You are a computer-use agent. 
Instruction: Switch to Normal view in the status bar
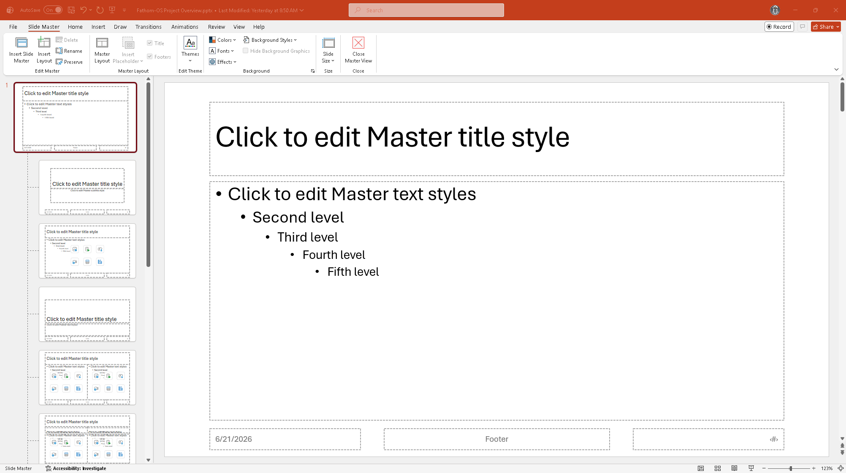point(701,468)
